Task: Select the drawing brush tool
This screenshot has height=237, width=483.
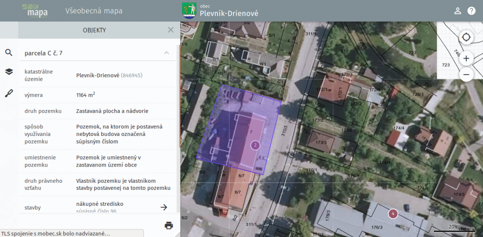Action: click(8, 93)
